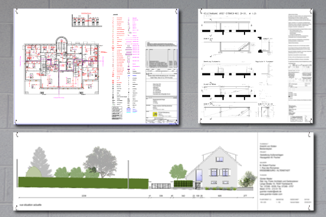Click the yellow logo in the title block
Image resolution: width=326 pixels, height=217 pixels.
[154, 115]
